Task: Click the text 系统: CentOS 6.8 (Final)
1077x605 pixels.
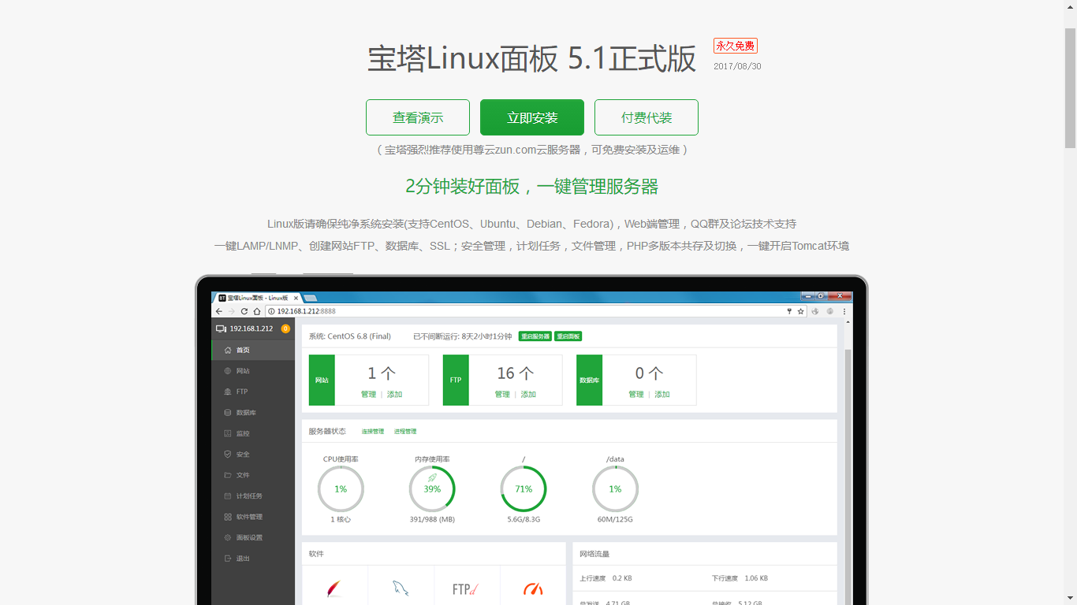Action: pyautogui.click(x=349, y=336)
